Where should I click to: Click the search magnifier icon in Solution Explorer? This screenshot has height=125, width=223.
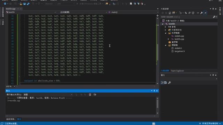(x=214, y=17)
